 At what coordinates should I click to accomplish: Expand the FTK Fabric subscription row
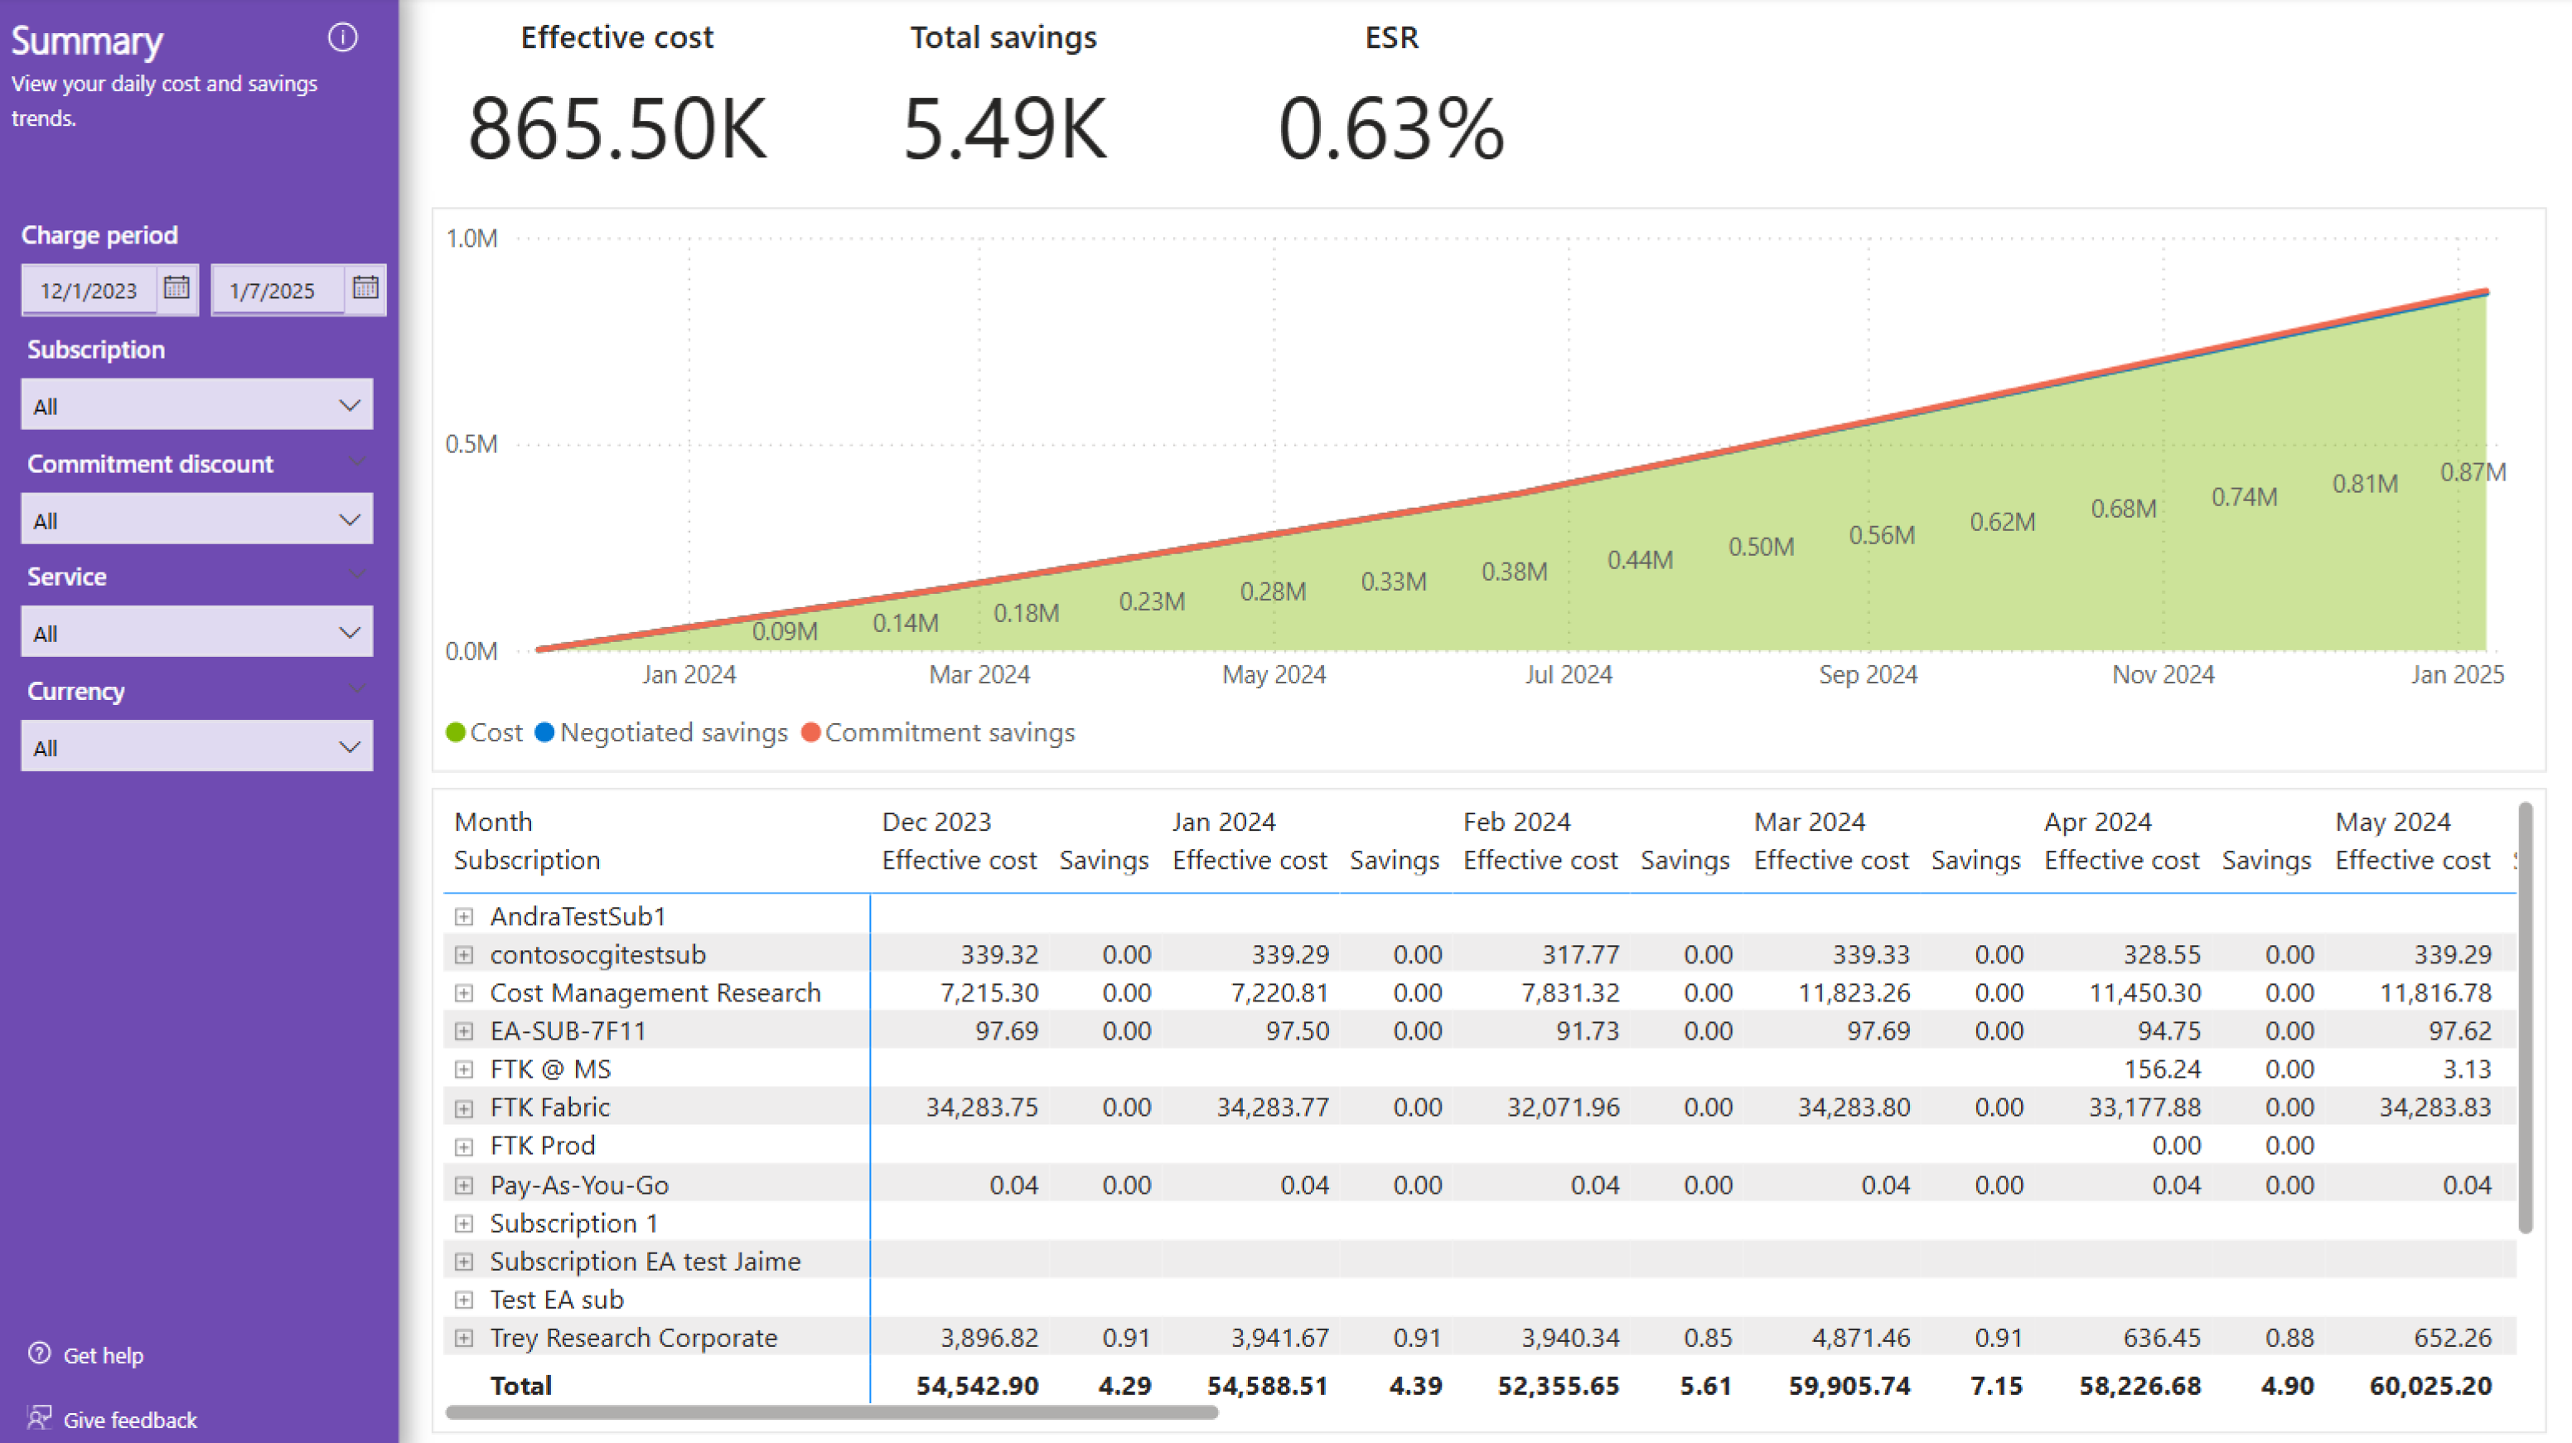(x=463, y=1108)
